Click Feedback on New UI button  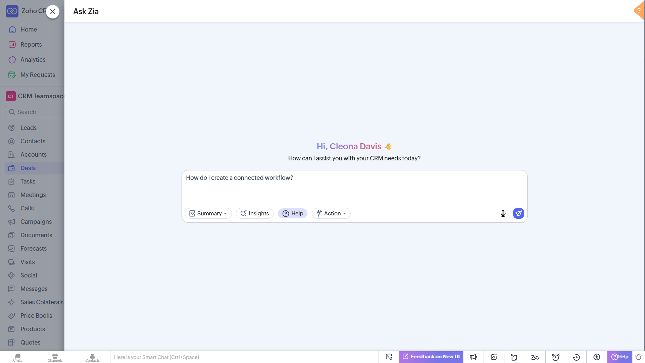coord(431,357)
